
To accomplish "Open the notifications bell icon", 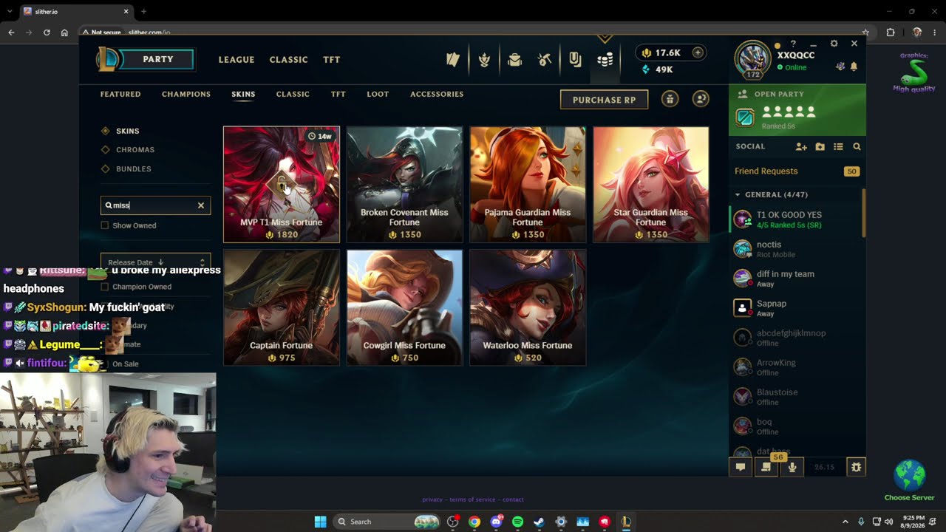I will tap(854, 66).
